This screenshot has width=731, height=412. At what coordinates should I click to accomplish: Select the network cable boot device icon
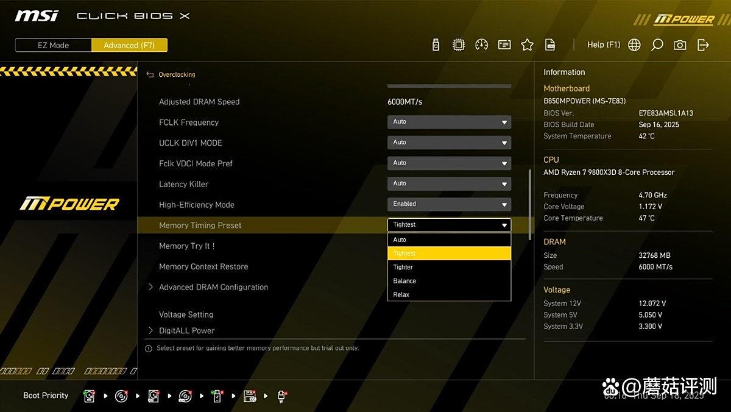point(282,396)
